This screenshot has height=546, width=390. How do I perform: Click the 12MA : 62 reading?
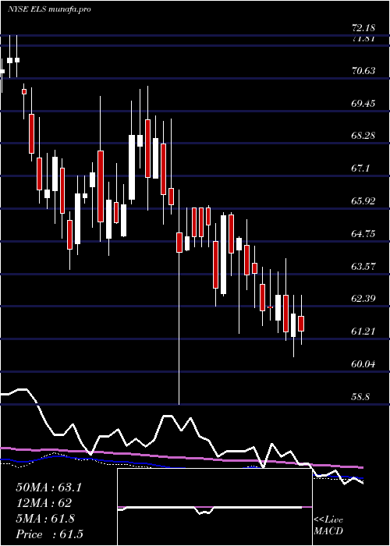(x=44, y=503)
